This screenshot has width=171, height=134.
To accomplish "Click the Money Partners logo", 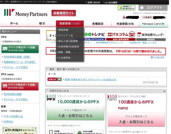I will [26, 13].
